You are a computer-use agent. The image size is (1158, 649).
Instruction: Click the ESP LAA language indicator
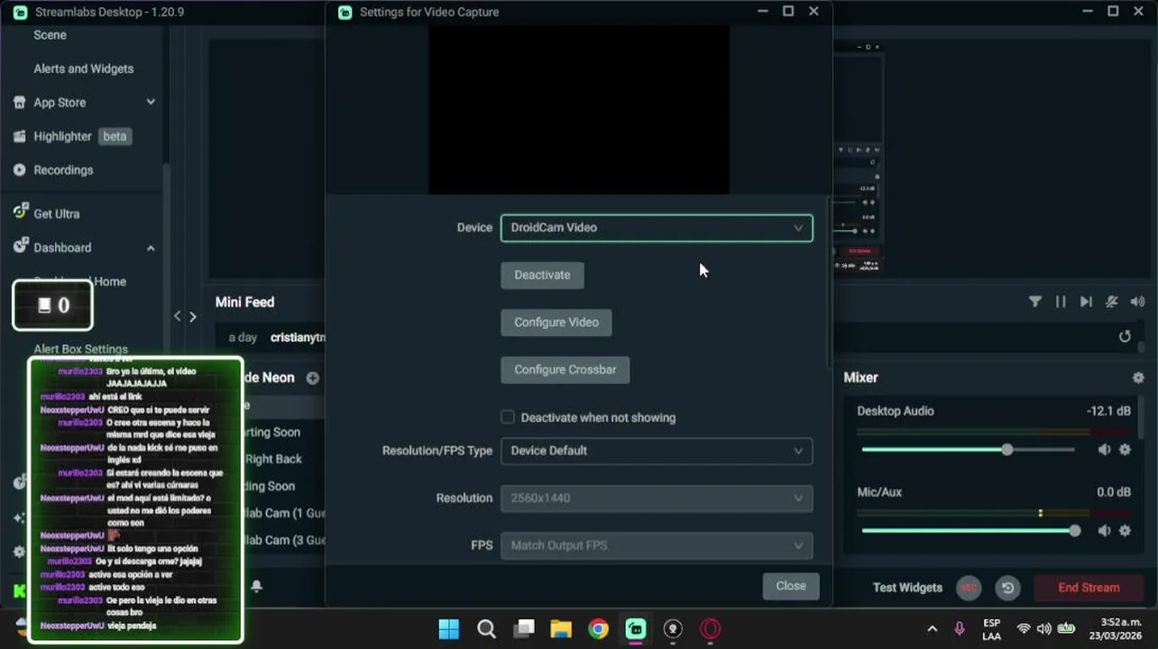coord(991,629)
